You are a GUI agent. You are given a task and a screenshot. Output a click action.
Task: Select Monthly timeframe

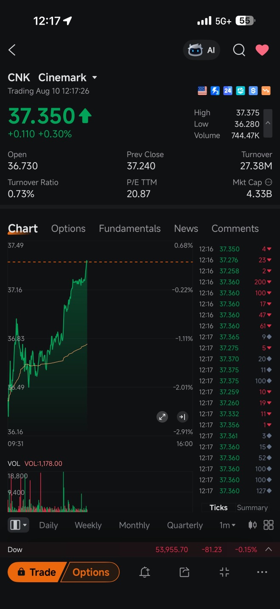click(134, 525)
